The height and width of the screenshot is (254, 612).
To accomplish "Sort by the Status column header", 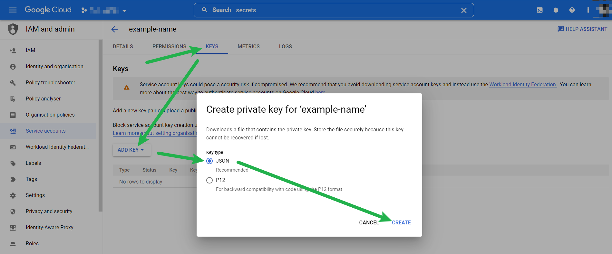I will tap(150, 170).
